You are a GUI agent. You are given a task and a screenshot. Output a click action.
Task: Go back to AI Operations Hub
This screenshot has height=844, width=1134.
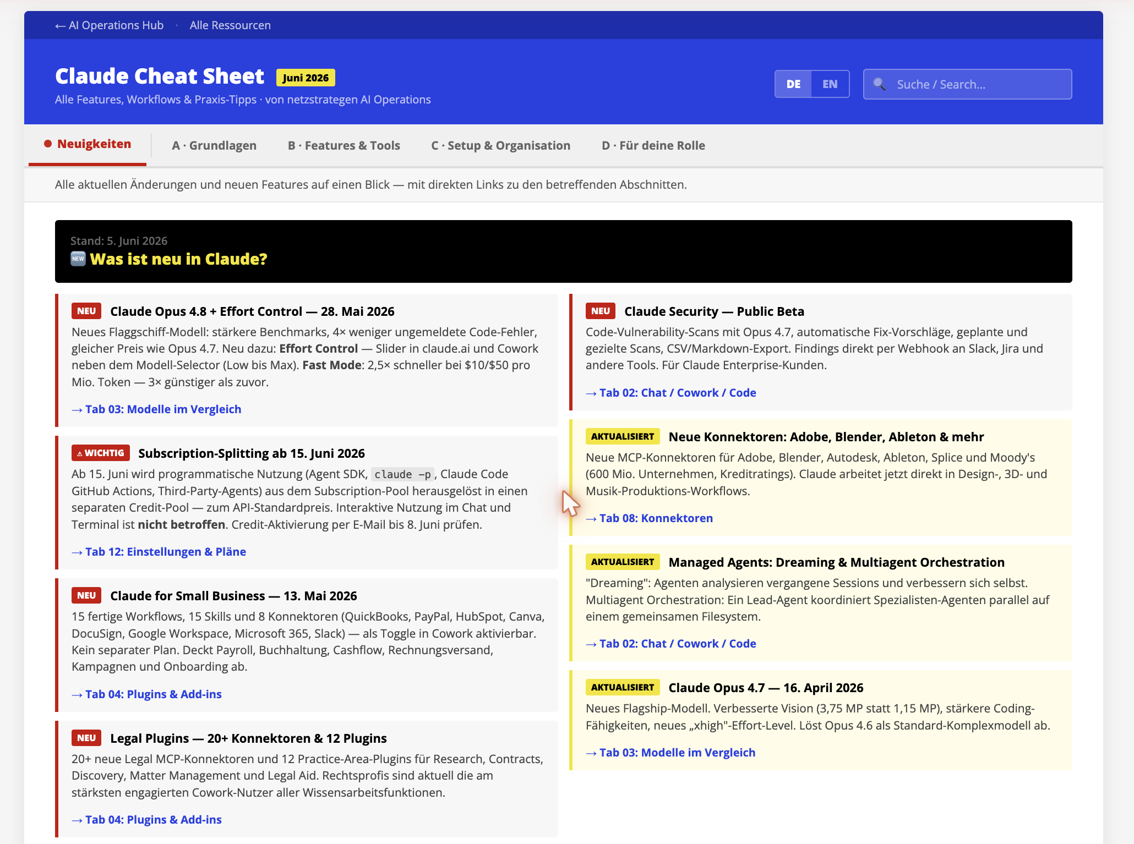[x=109, y=25]
